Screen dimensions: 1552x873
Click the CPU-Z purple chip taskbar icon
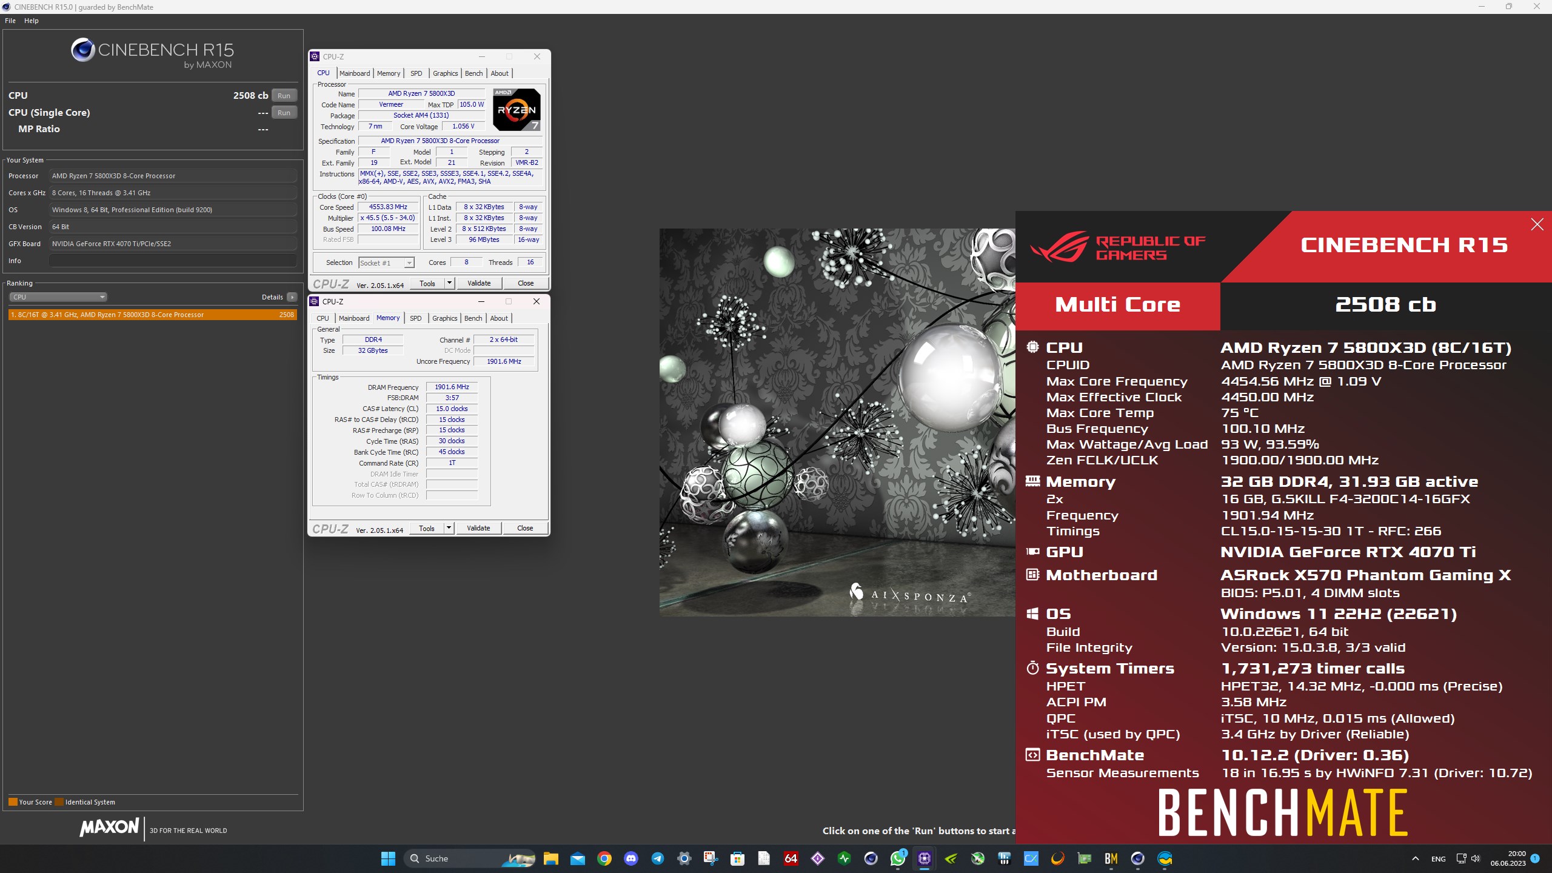925,858
